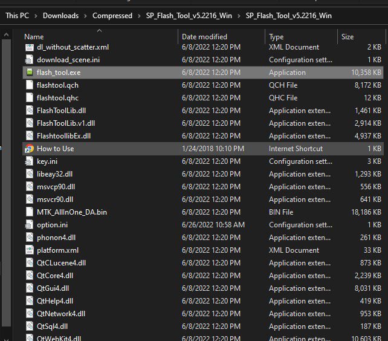This screenshot has width=388, height=341.
Task: Click the QtCore4.dll file icon
Action: pyautogui.click(x=30, y=275)
